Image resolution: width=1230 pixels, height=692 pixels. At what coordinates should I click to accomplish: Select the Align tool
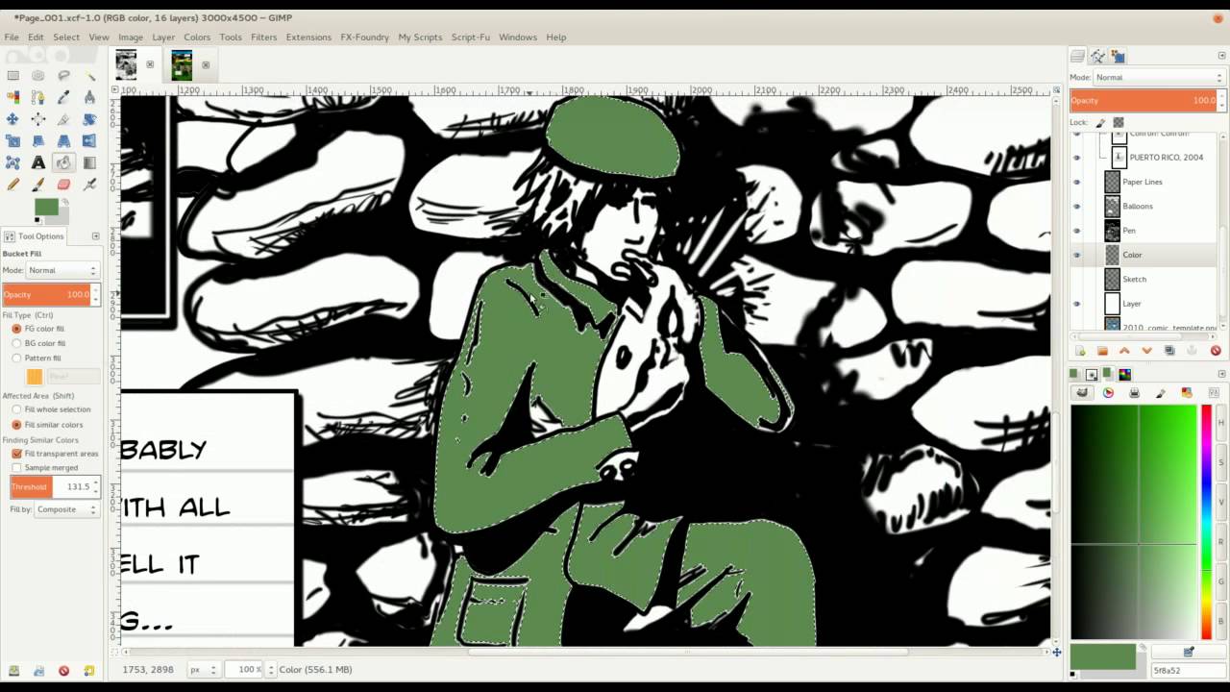tap(38, 119)
